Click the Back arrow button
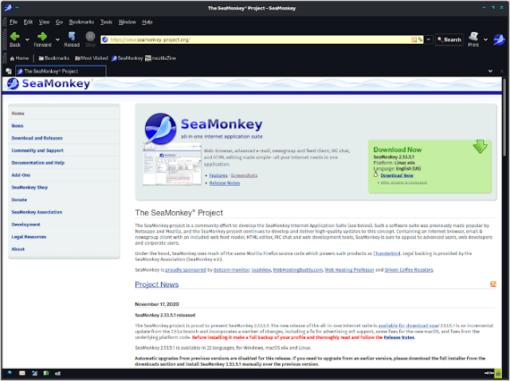The height and width of the screenshot is (381, 510). click(x=15, y=39)
